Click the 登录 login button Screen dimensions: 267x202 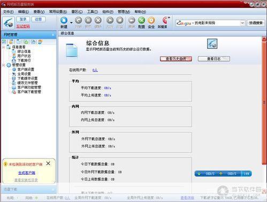tap(23, 19)
